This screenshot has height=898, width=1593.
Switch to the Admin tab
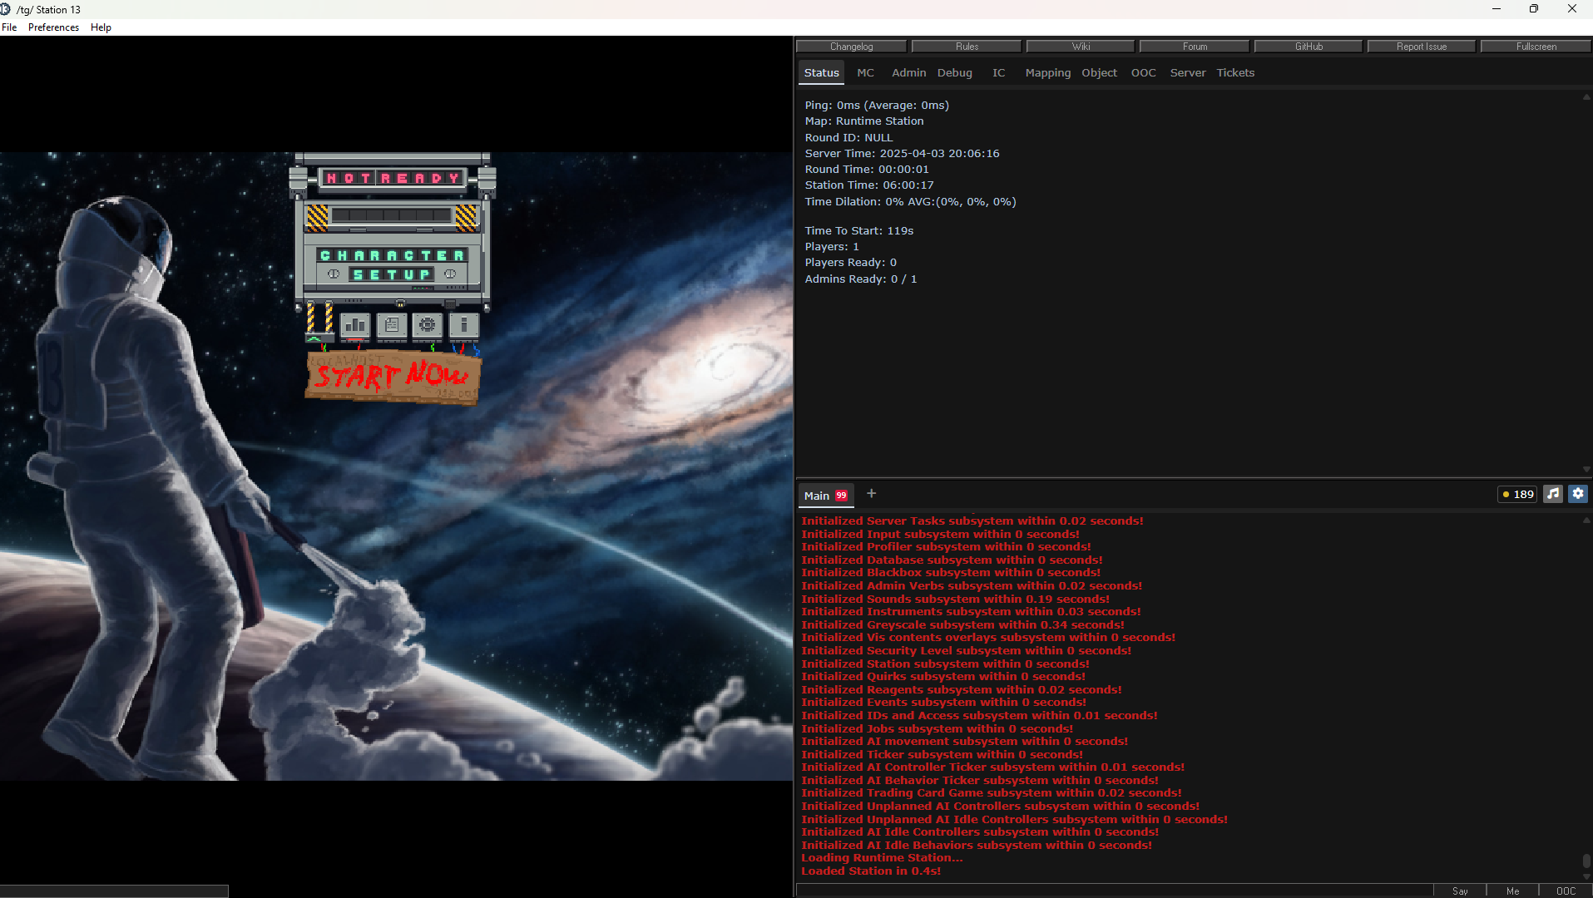click(908, 72)
